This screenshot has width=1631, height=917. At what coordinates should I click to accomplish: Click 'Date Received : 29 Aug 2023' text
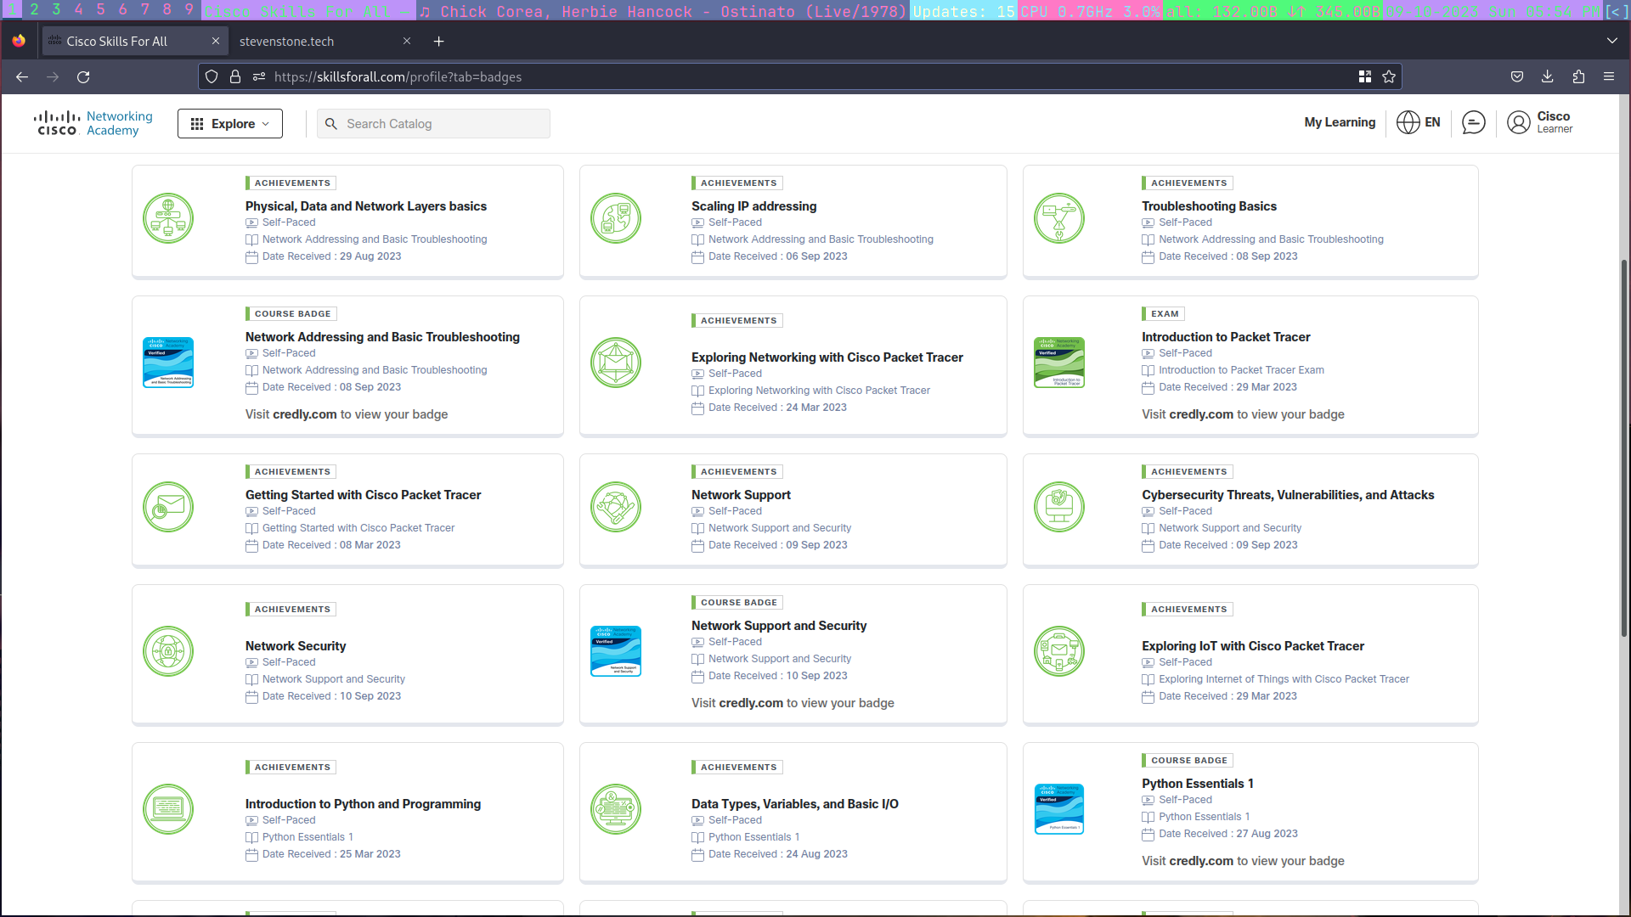pyautogui.click(x=331, y=256)
